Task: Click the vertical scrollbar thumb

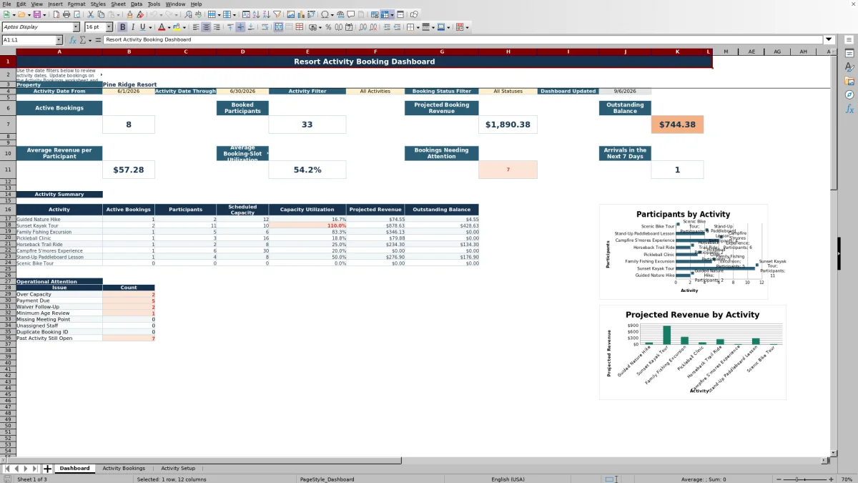Action: pyautogui.click(x=834, y=122)
